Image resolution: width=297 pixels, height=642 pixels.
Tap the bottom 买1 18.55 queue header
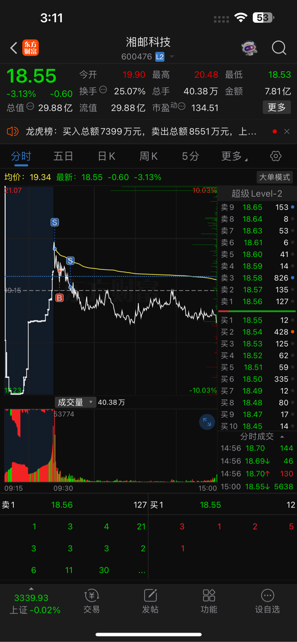point(223,505)
